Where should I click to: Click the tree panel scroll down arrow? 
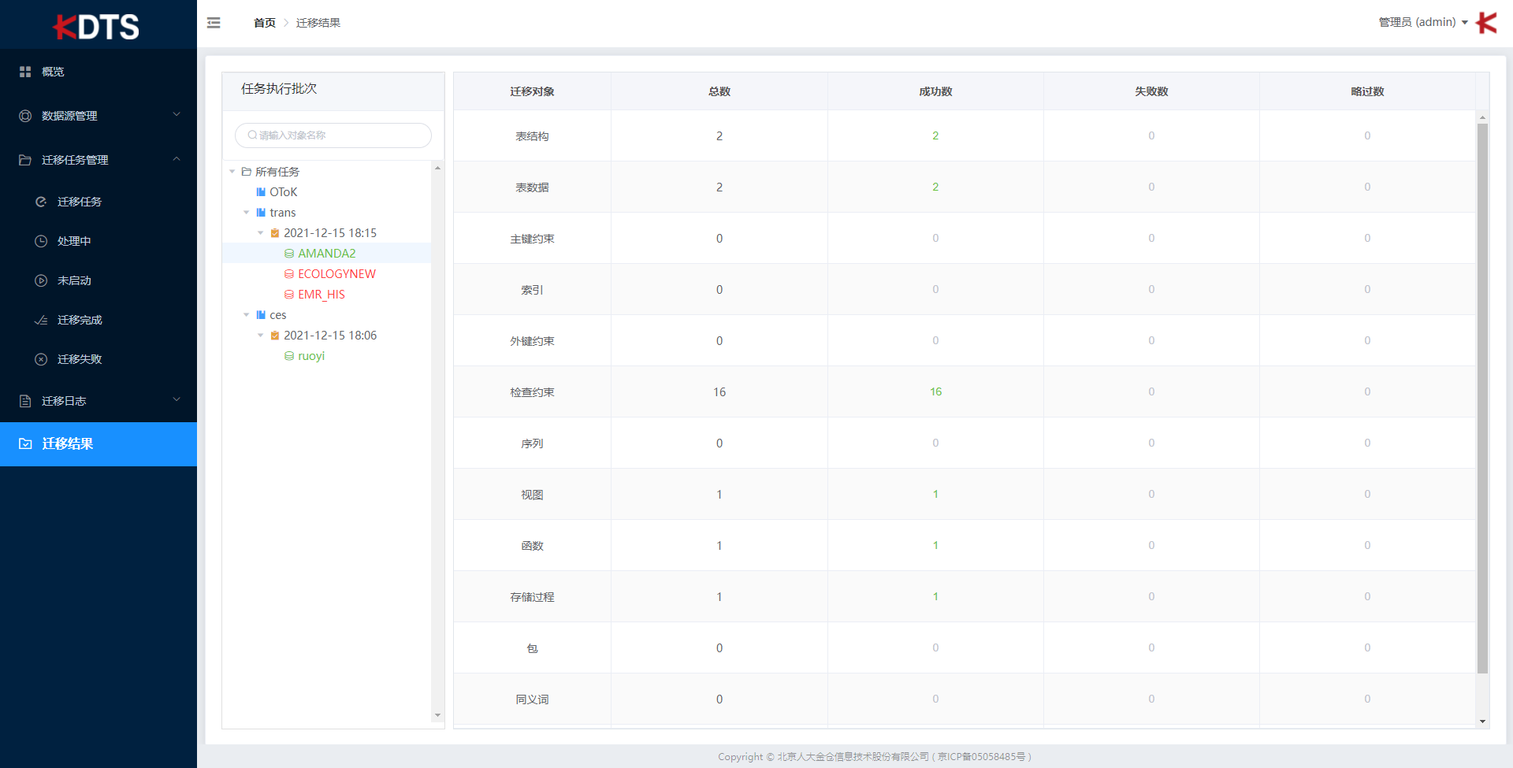tap(437, 715)
